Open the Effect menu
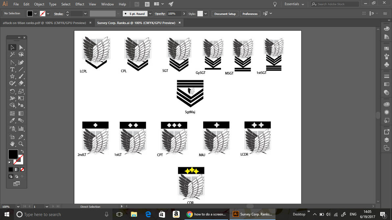Image resolution: width=392 pixels, height=220 pixels. coord(80,4)
